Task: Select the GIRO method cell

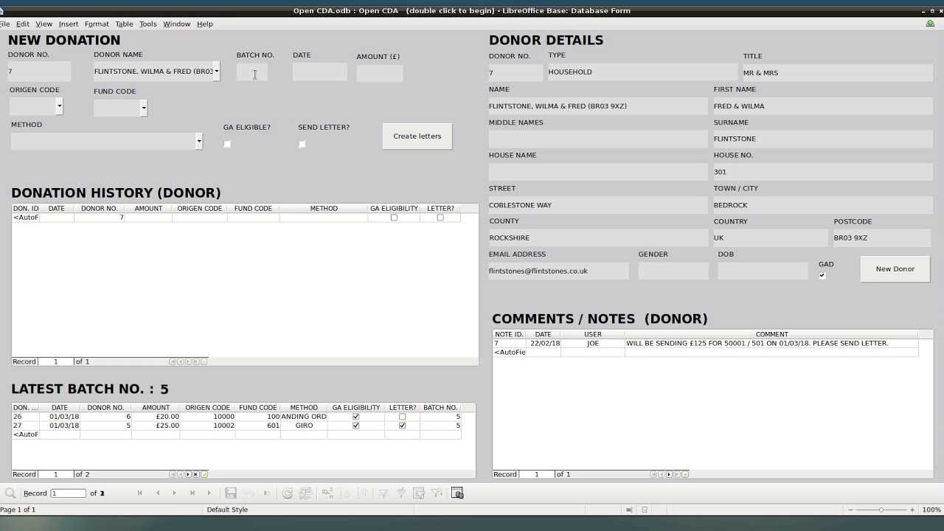Action: 304,426
